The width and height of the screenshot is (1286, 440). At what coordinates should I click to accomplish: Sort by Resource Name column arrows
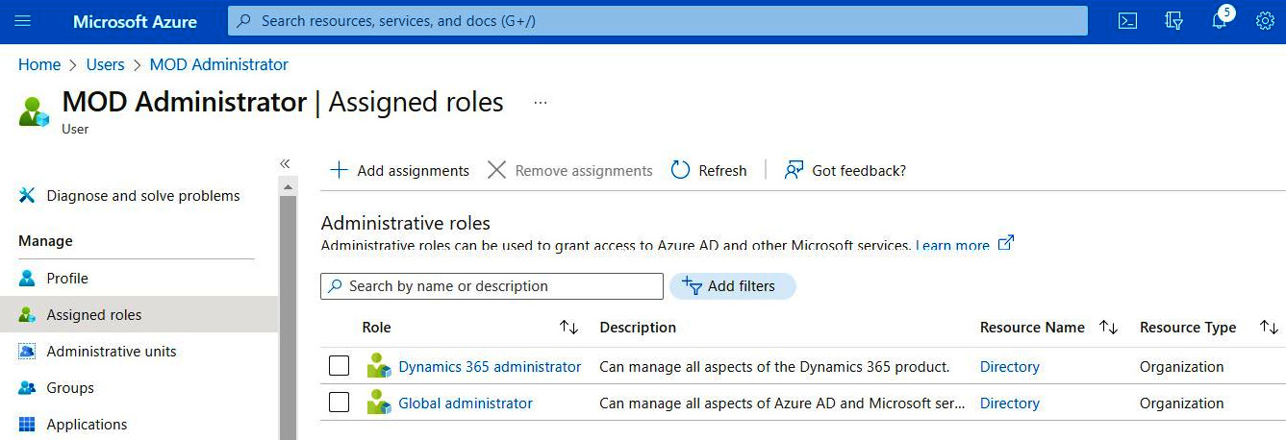1108,328
